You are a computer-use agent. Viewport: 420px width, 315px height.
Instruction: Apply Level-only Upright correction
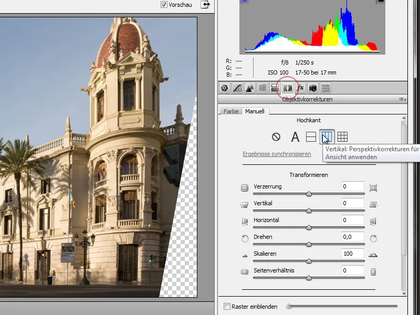click(311, 137)
